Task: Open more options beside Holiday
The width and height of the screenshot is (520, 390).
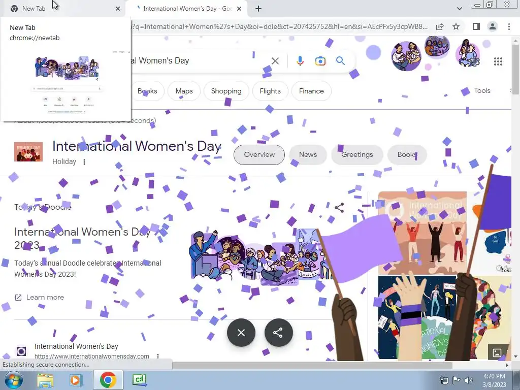Action: [84, 162]
